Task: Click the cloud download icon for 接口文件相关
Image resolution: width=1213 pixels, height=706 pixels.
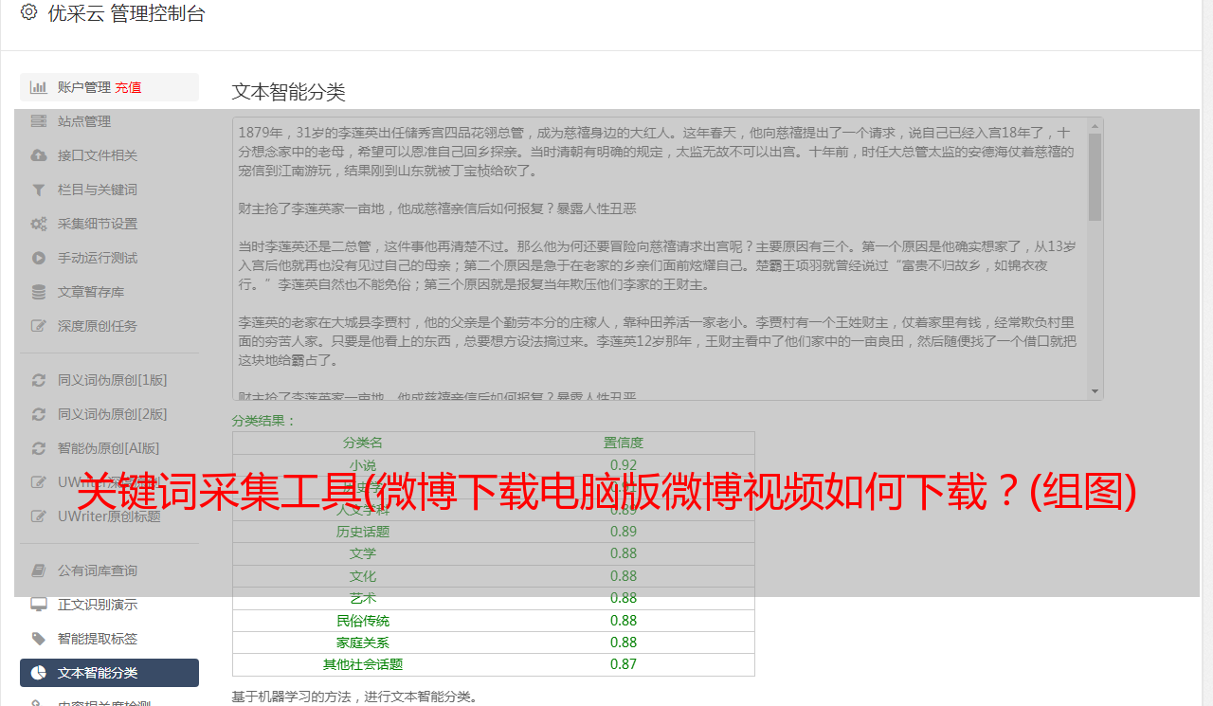Action: (x=39, y=155)
